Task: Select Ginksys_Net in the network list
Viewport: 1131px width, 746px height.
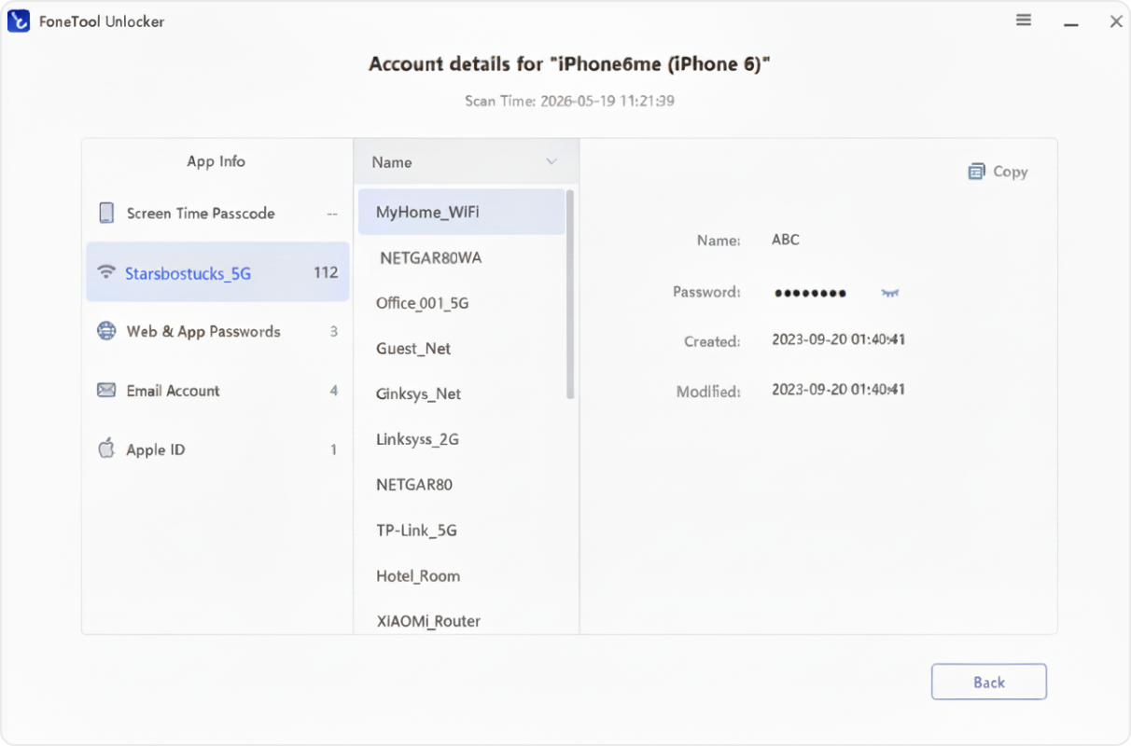Action: click(461, 394)
